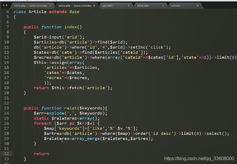Place cursor on 'class' keyword

20,12
